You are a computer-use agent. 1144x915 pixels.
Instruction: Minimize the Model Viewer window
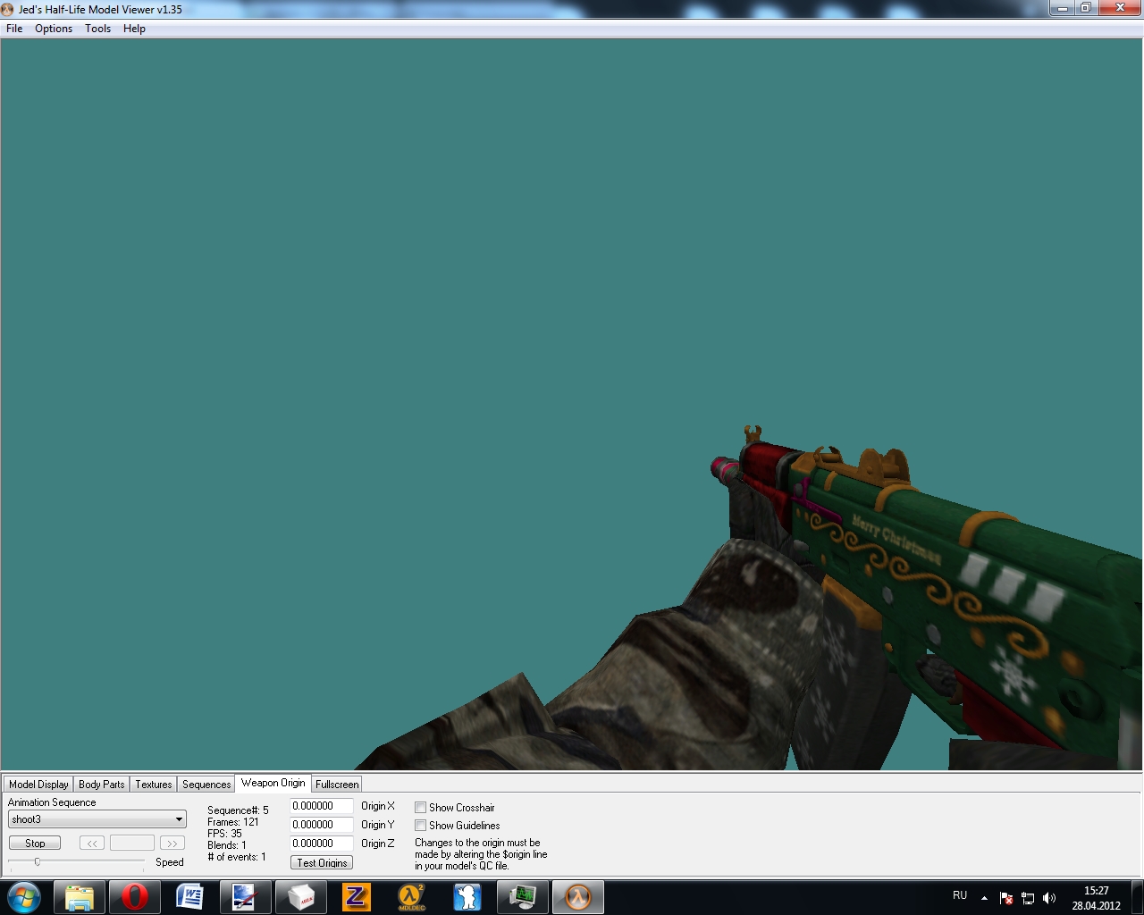[1063, 8]
